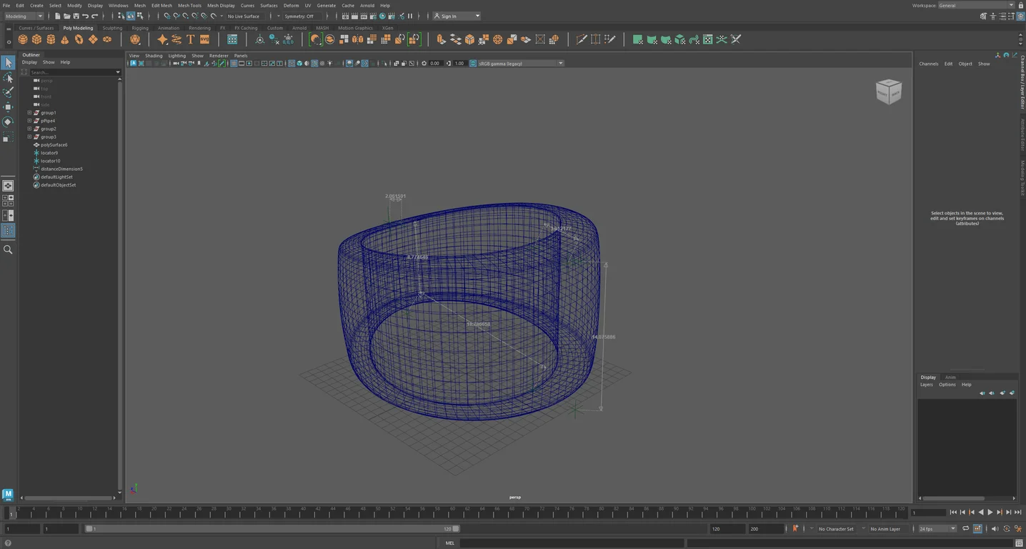Click the timeline current frame marker
This screenshot has width=1026, height=549.
click(x=11, y=515)
